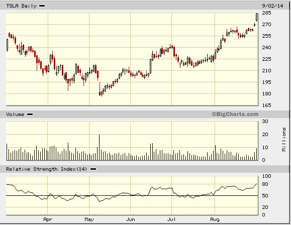291x225 pixels.
Task: Click the Jun month label
Action: click(x=130, y=219)
